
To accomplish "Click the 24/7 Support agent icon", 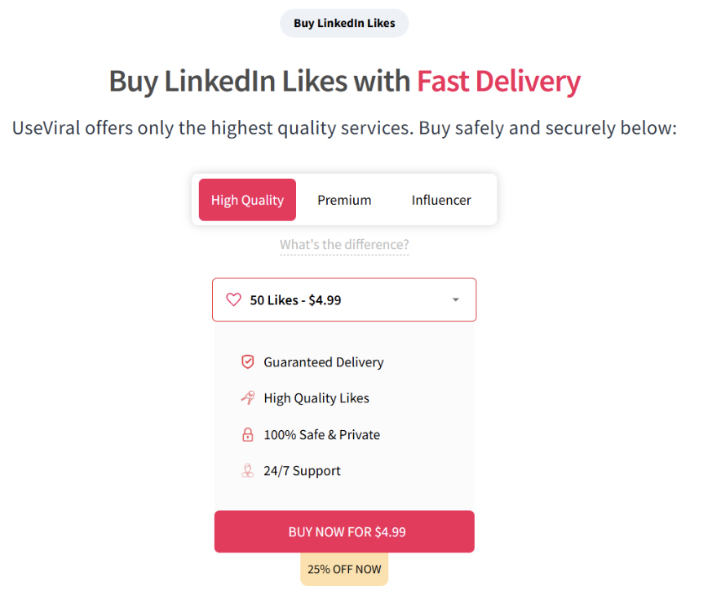I will pos(248,471).
